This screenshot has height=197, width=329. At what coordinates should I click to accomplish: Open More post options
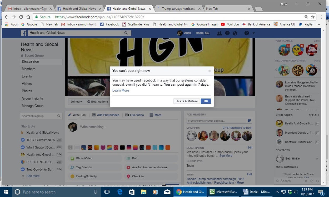point(156,115)
